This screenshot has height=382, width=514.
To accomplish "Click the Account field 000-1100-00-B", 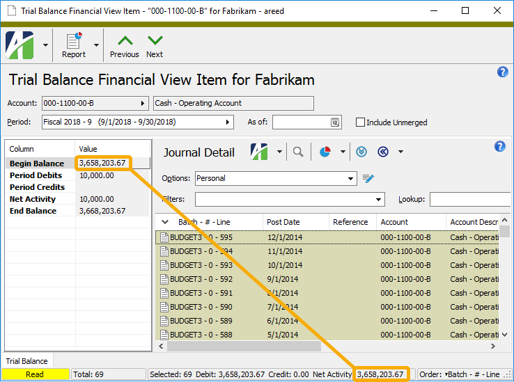I will [95, 103].
